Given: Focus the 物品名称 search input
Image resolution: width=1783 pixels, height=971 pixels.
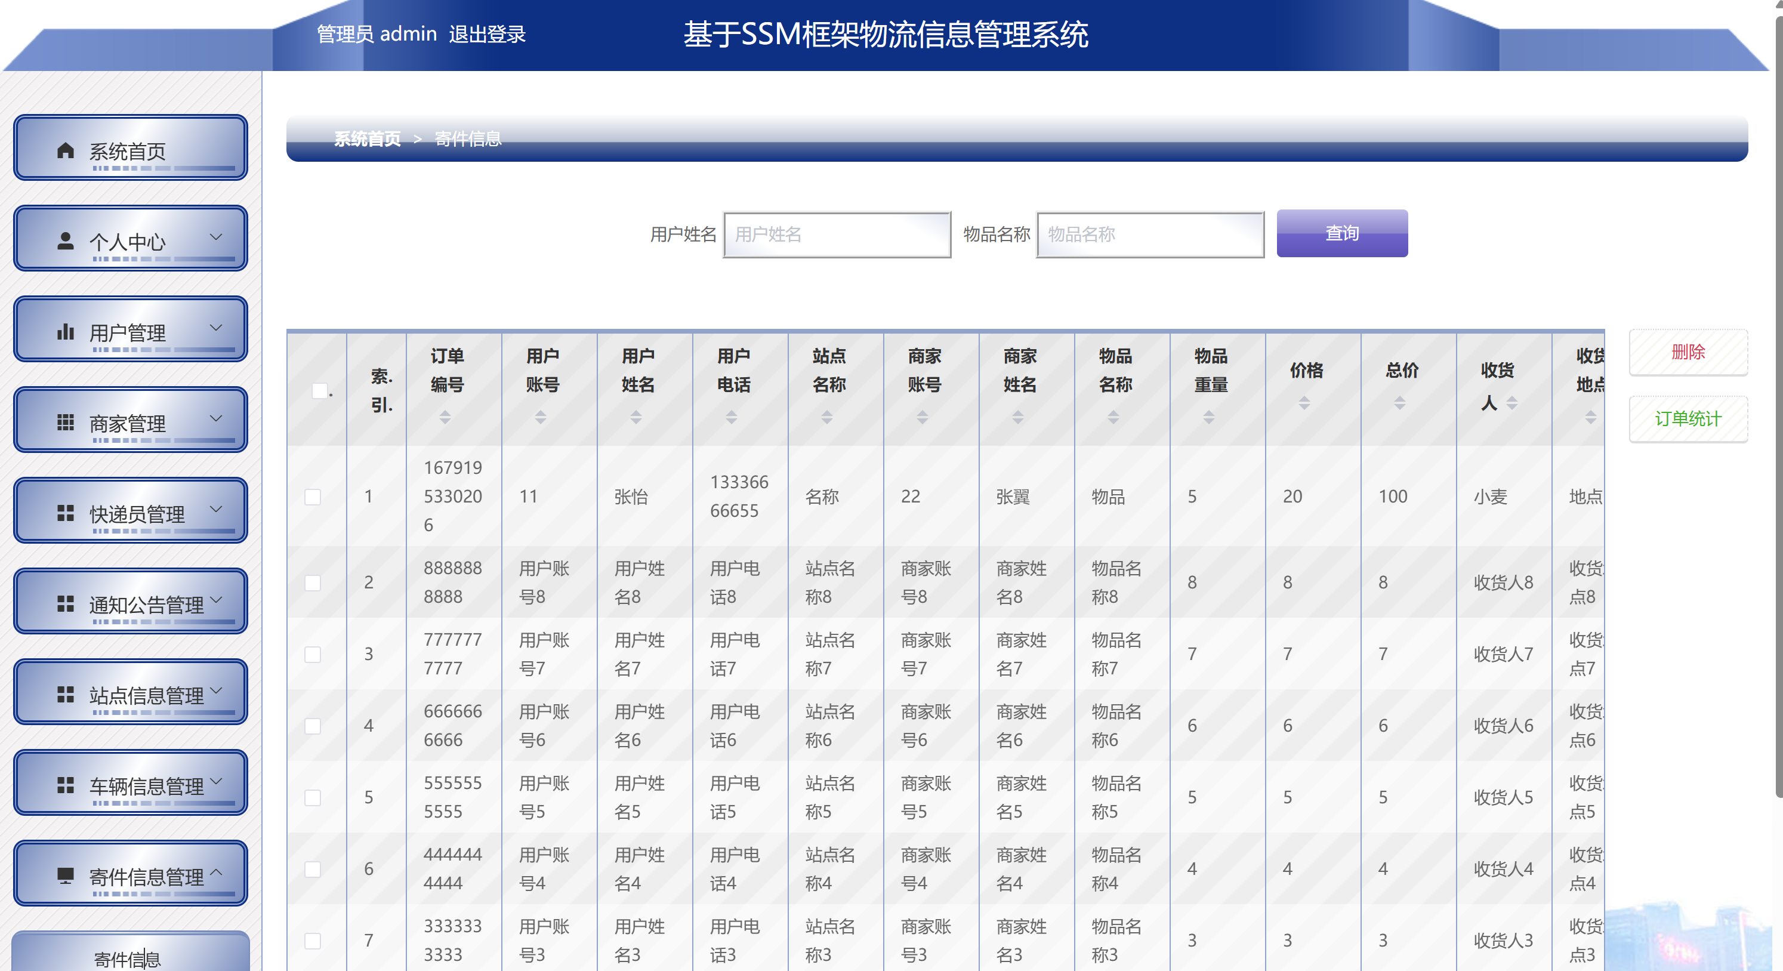Looking at the screenshot, I should pos(1150,235).
